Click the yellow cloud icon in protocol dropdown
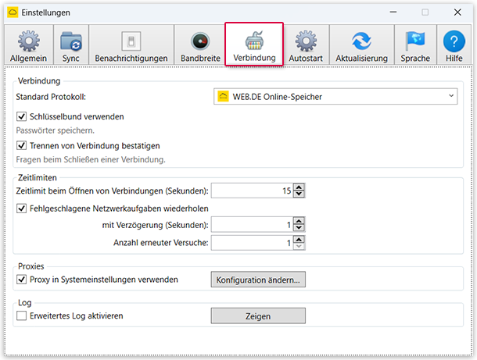 pos(223,97)
